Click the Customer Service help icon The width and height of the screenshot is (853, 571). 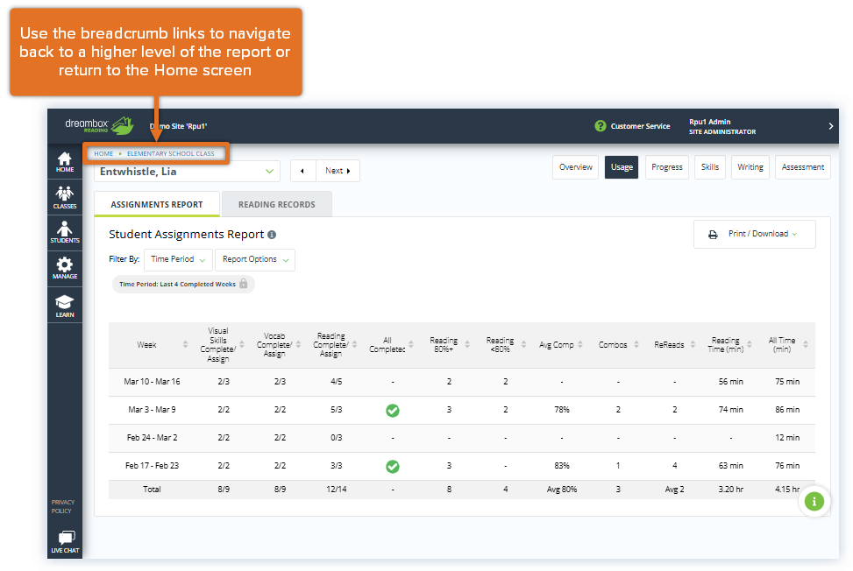pos(601,126)
